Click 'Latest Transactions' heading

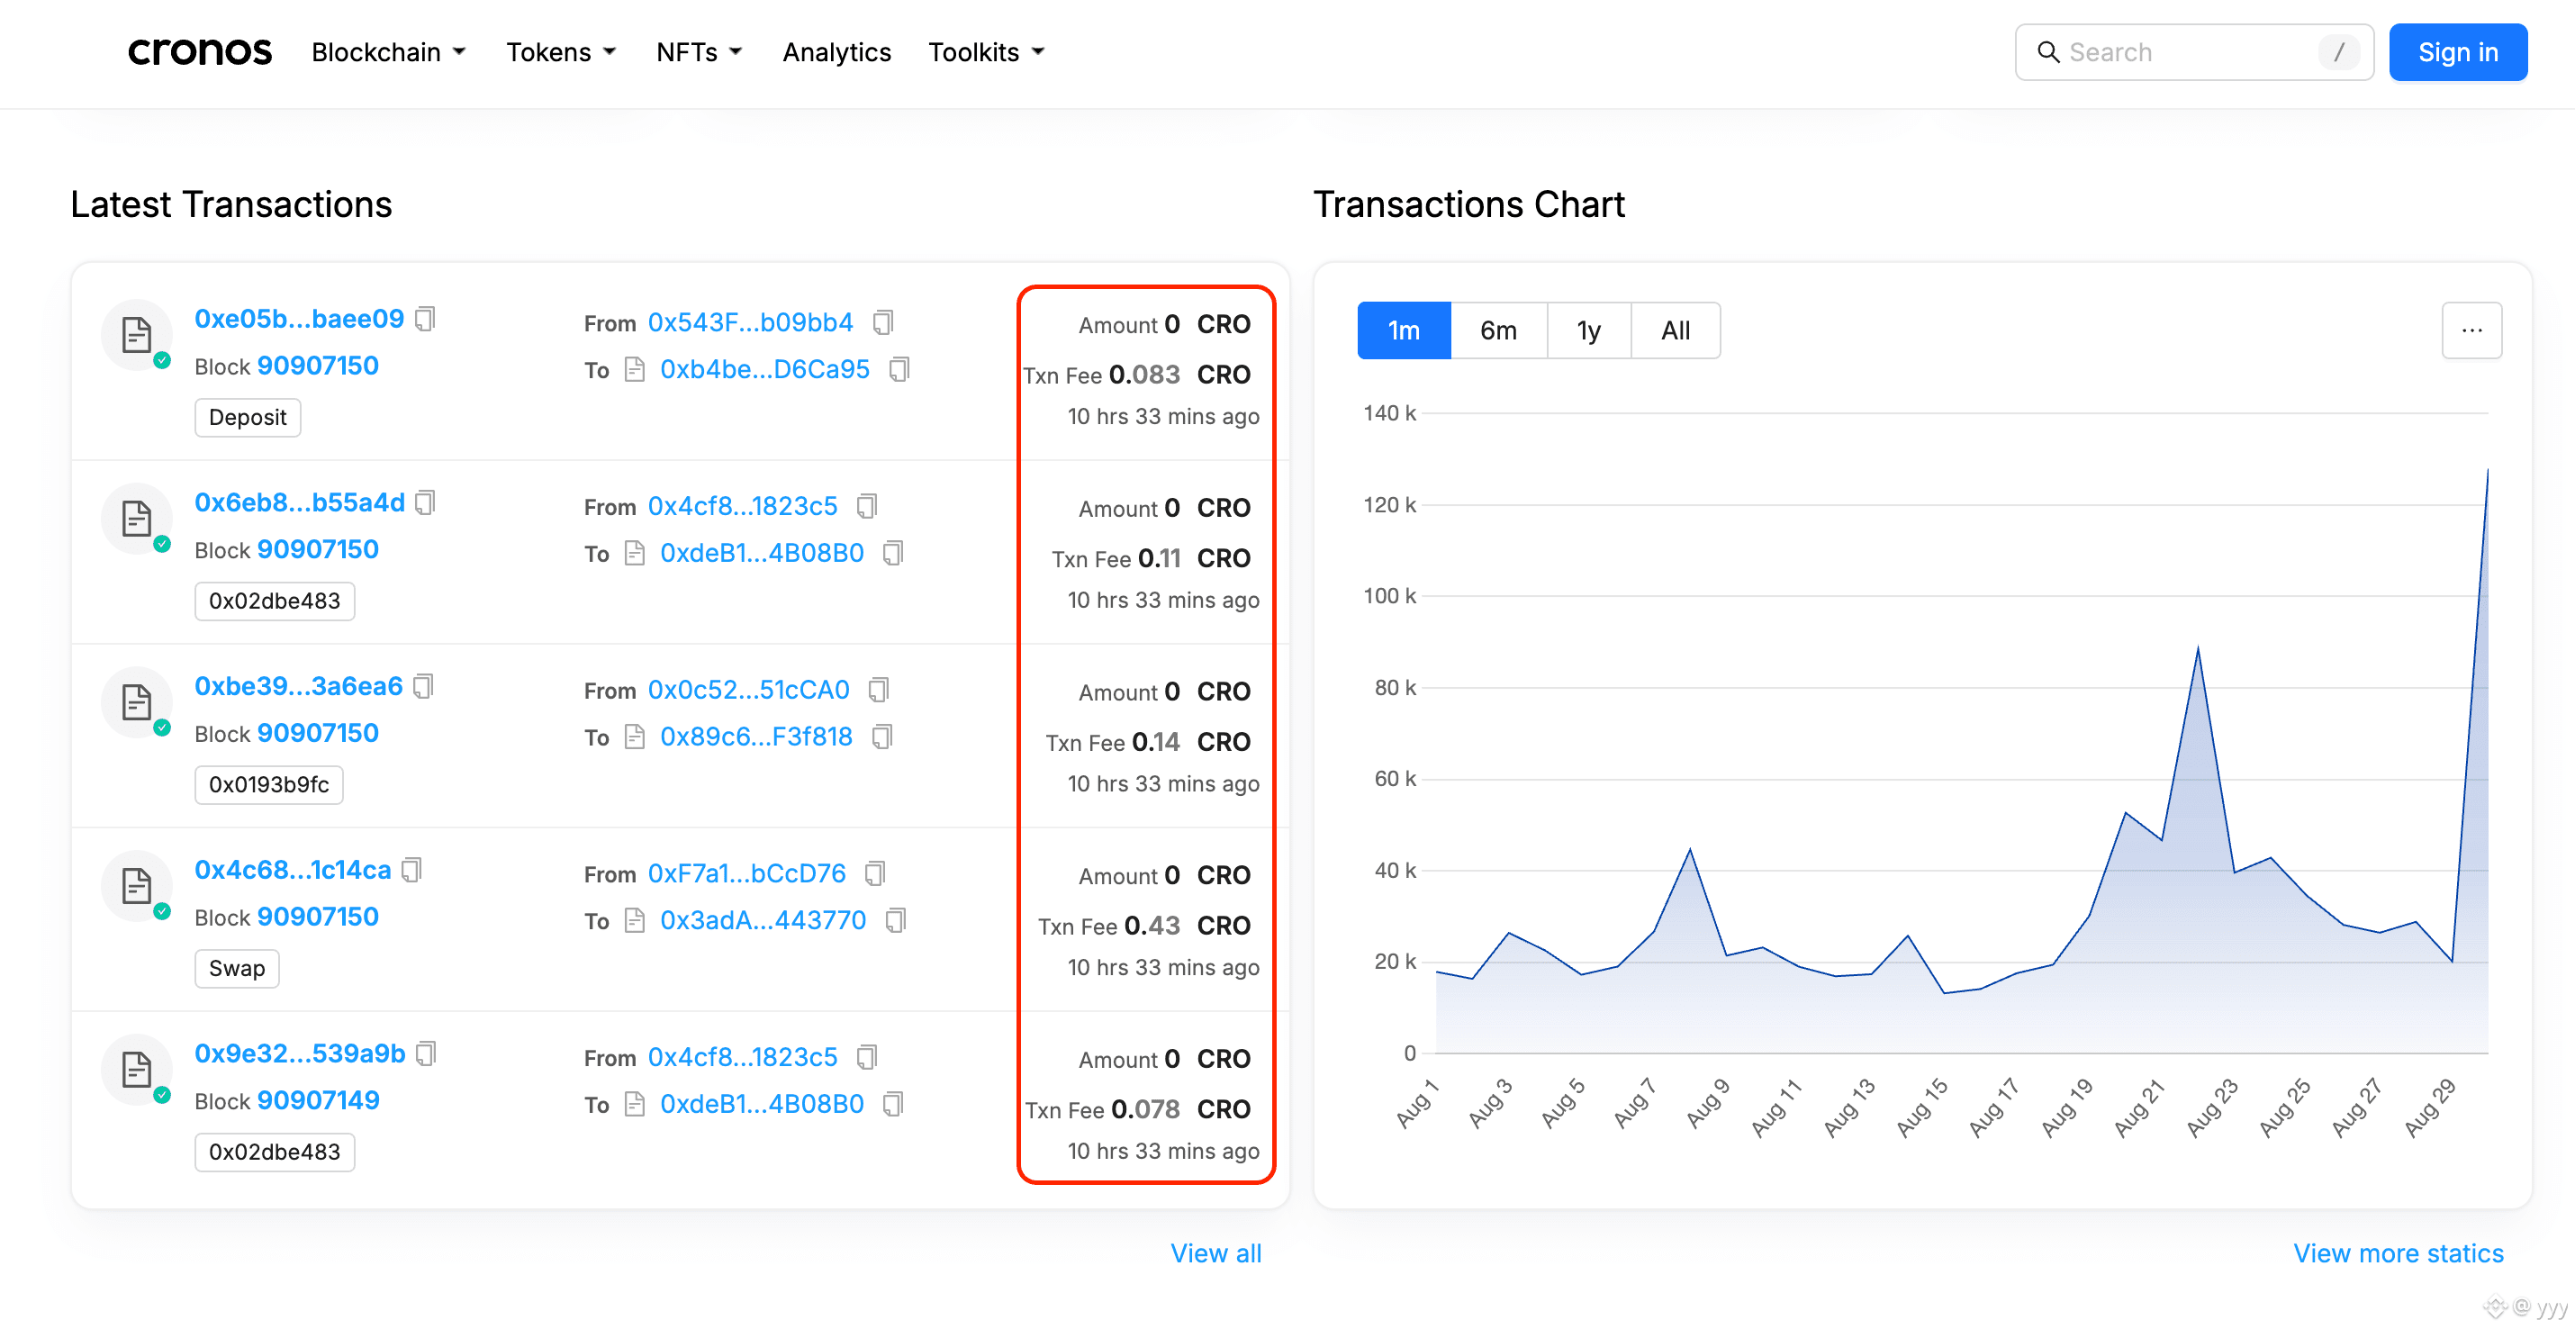(x=230, y=204)
